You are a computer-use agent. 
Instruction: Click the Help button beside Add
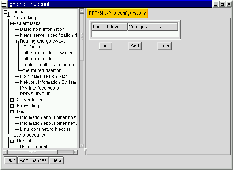(x=164, y=46)
